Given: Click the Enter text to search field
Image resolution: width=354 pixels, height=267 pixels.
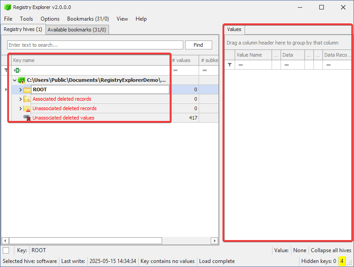Looking at the screenshot, I should (95, 45).
